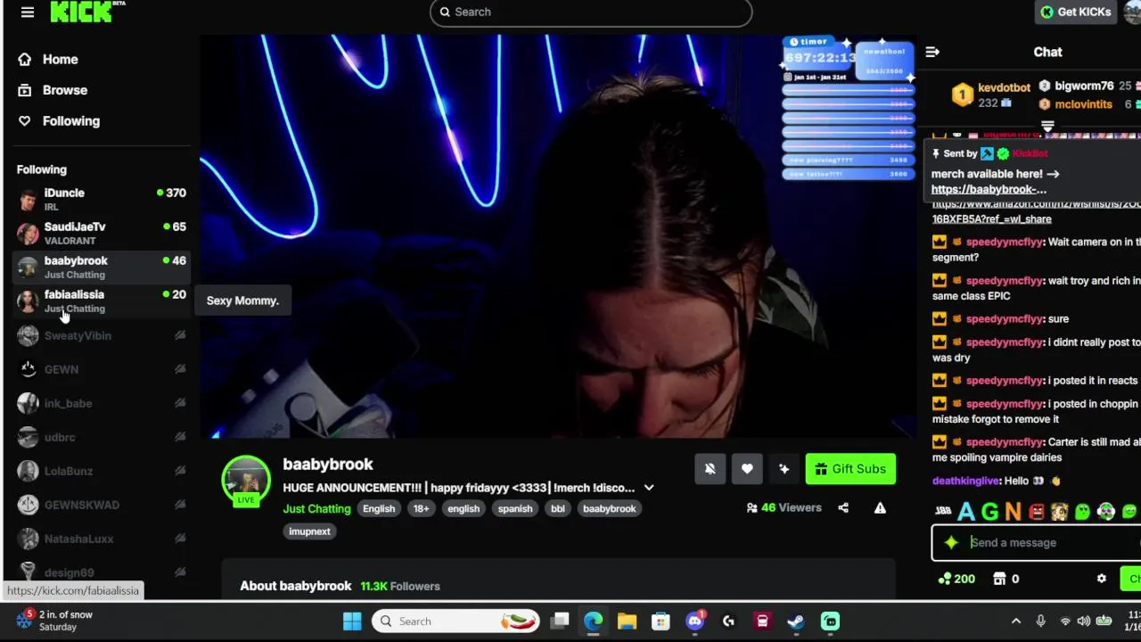Collapse the chat panel
Viewport: 1141px width, 642px height.
pos(932,52)
